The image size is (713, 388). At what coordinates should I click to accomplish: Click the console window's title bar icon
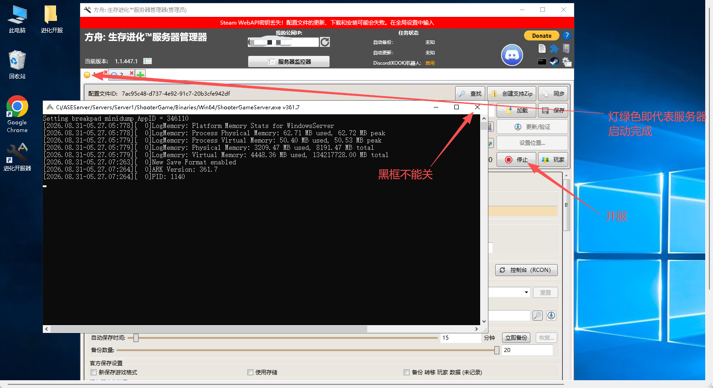tap(50, 107)
